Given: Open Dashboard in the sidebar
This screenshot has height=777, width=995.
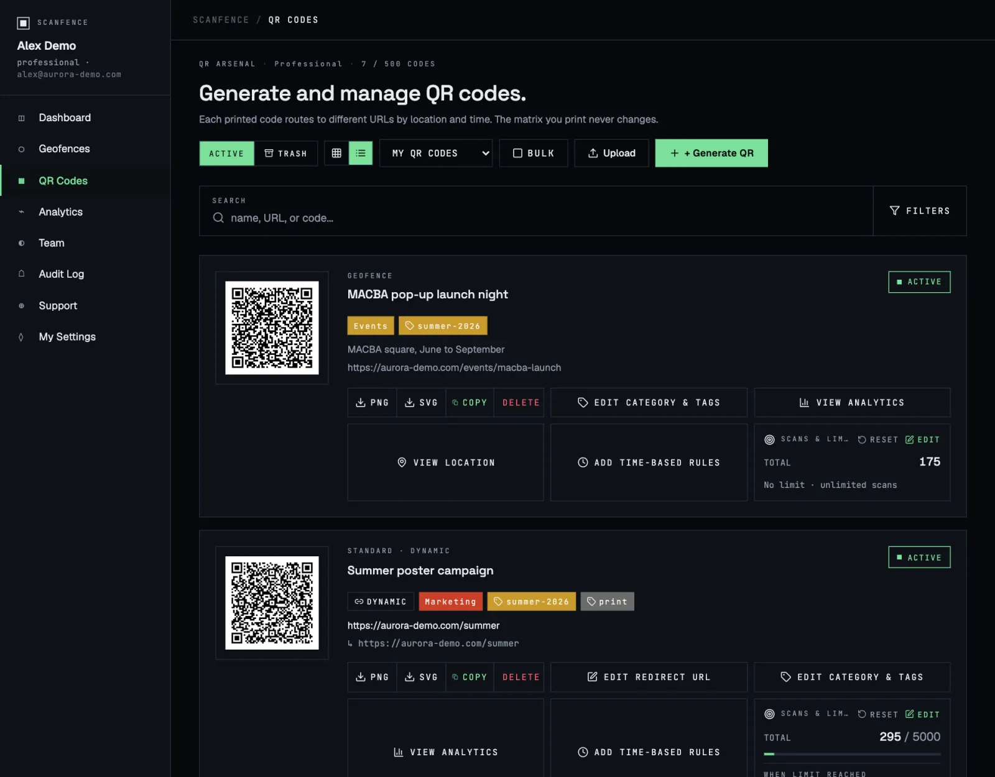Looking at the screenshot, I should 85,117.
